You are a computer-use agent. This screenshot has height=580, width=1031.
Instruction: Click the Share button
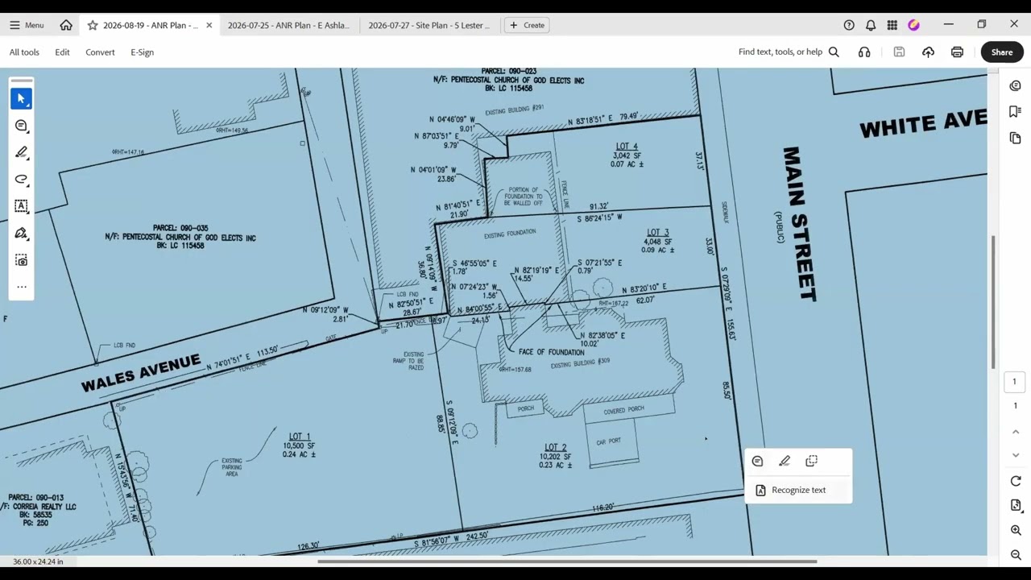1002,52
